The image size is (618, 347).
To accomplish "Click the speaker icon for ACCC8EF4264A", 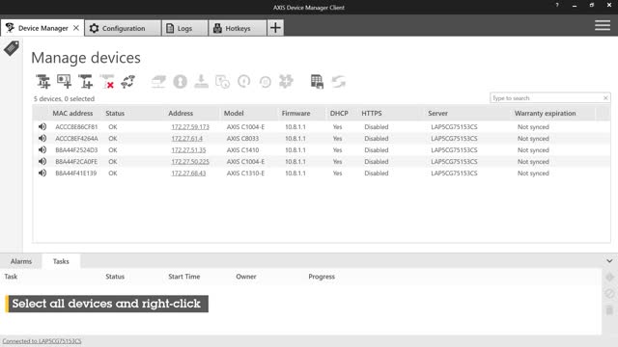I will [x=42, y=138].
